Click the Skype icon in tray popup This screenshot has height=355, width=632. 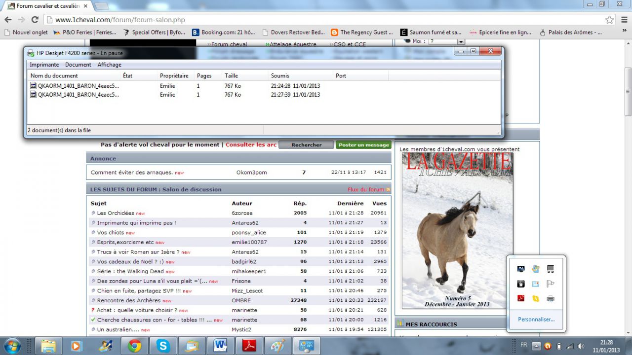coord(535,298)
